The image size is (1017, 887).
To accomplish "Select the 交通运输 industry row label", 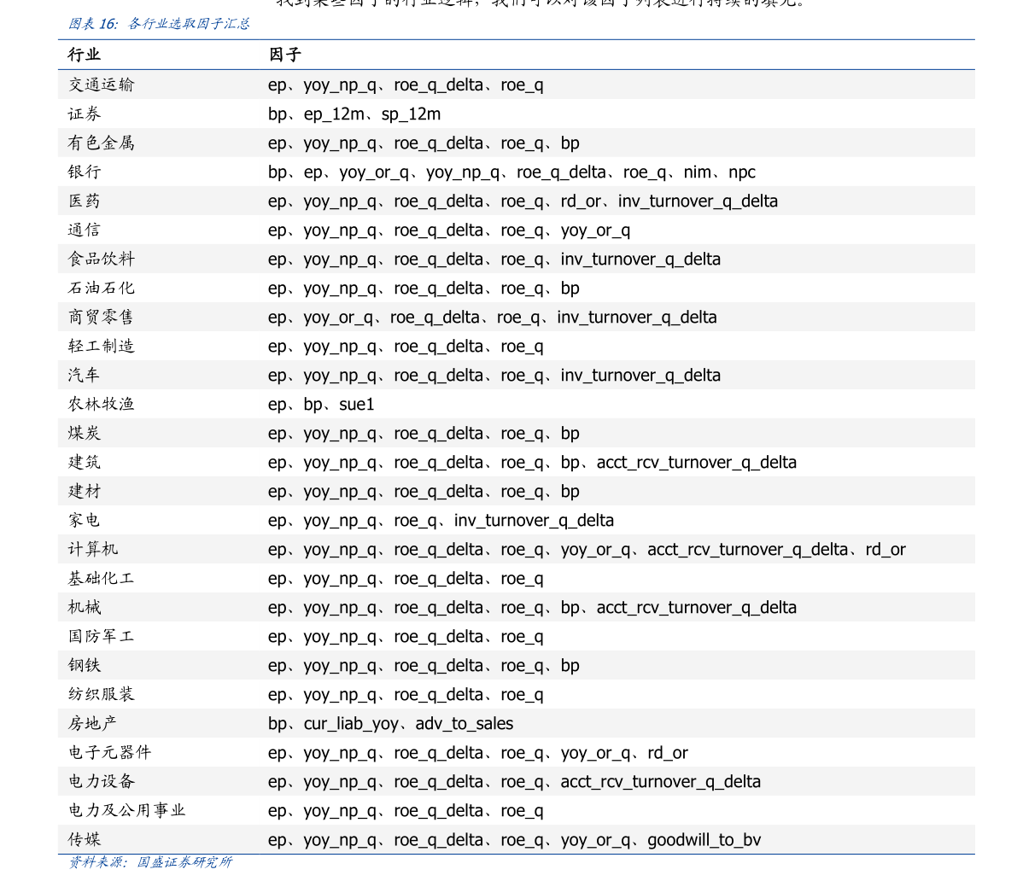I will coord(101,85).
